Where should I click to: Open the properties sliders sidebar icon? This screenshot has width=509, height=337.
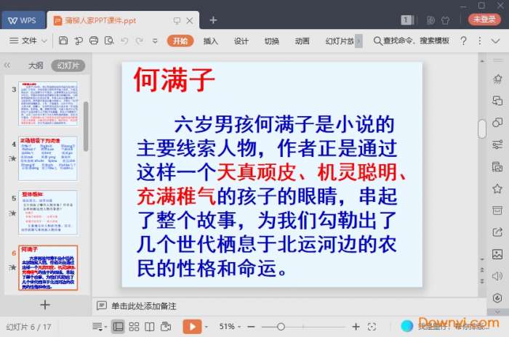coord(497,145)
